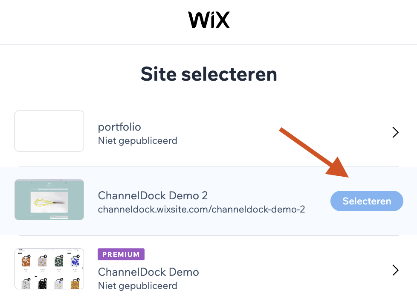Click the blue Selecteren button
417x303 pixels.
[367, 201]
